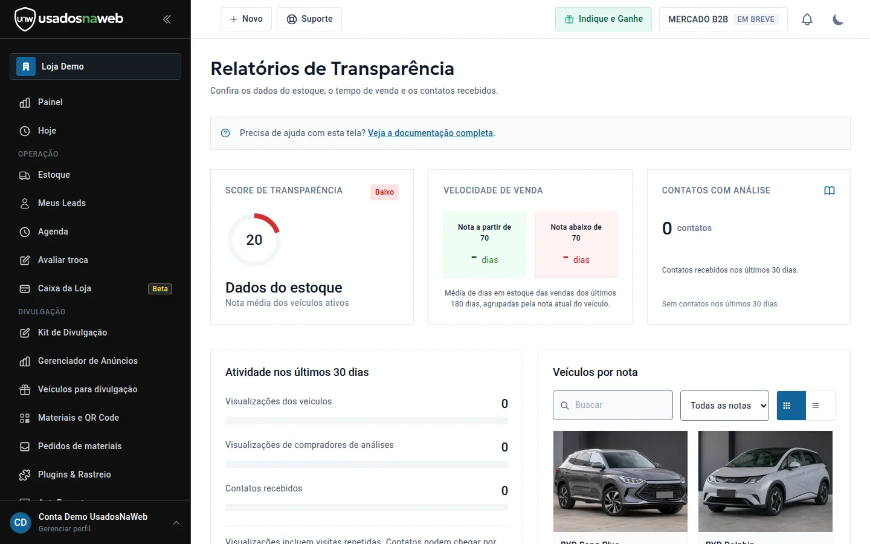
Task: Click the Avaliar troca edit icon
Action: point(25,261)
